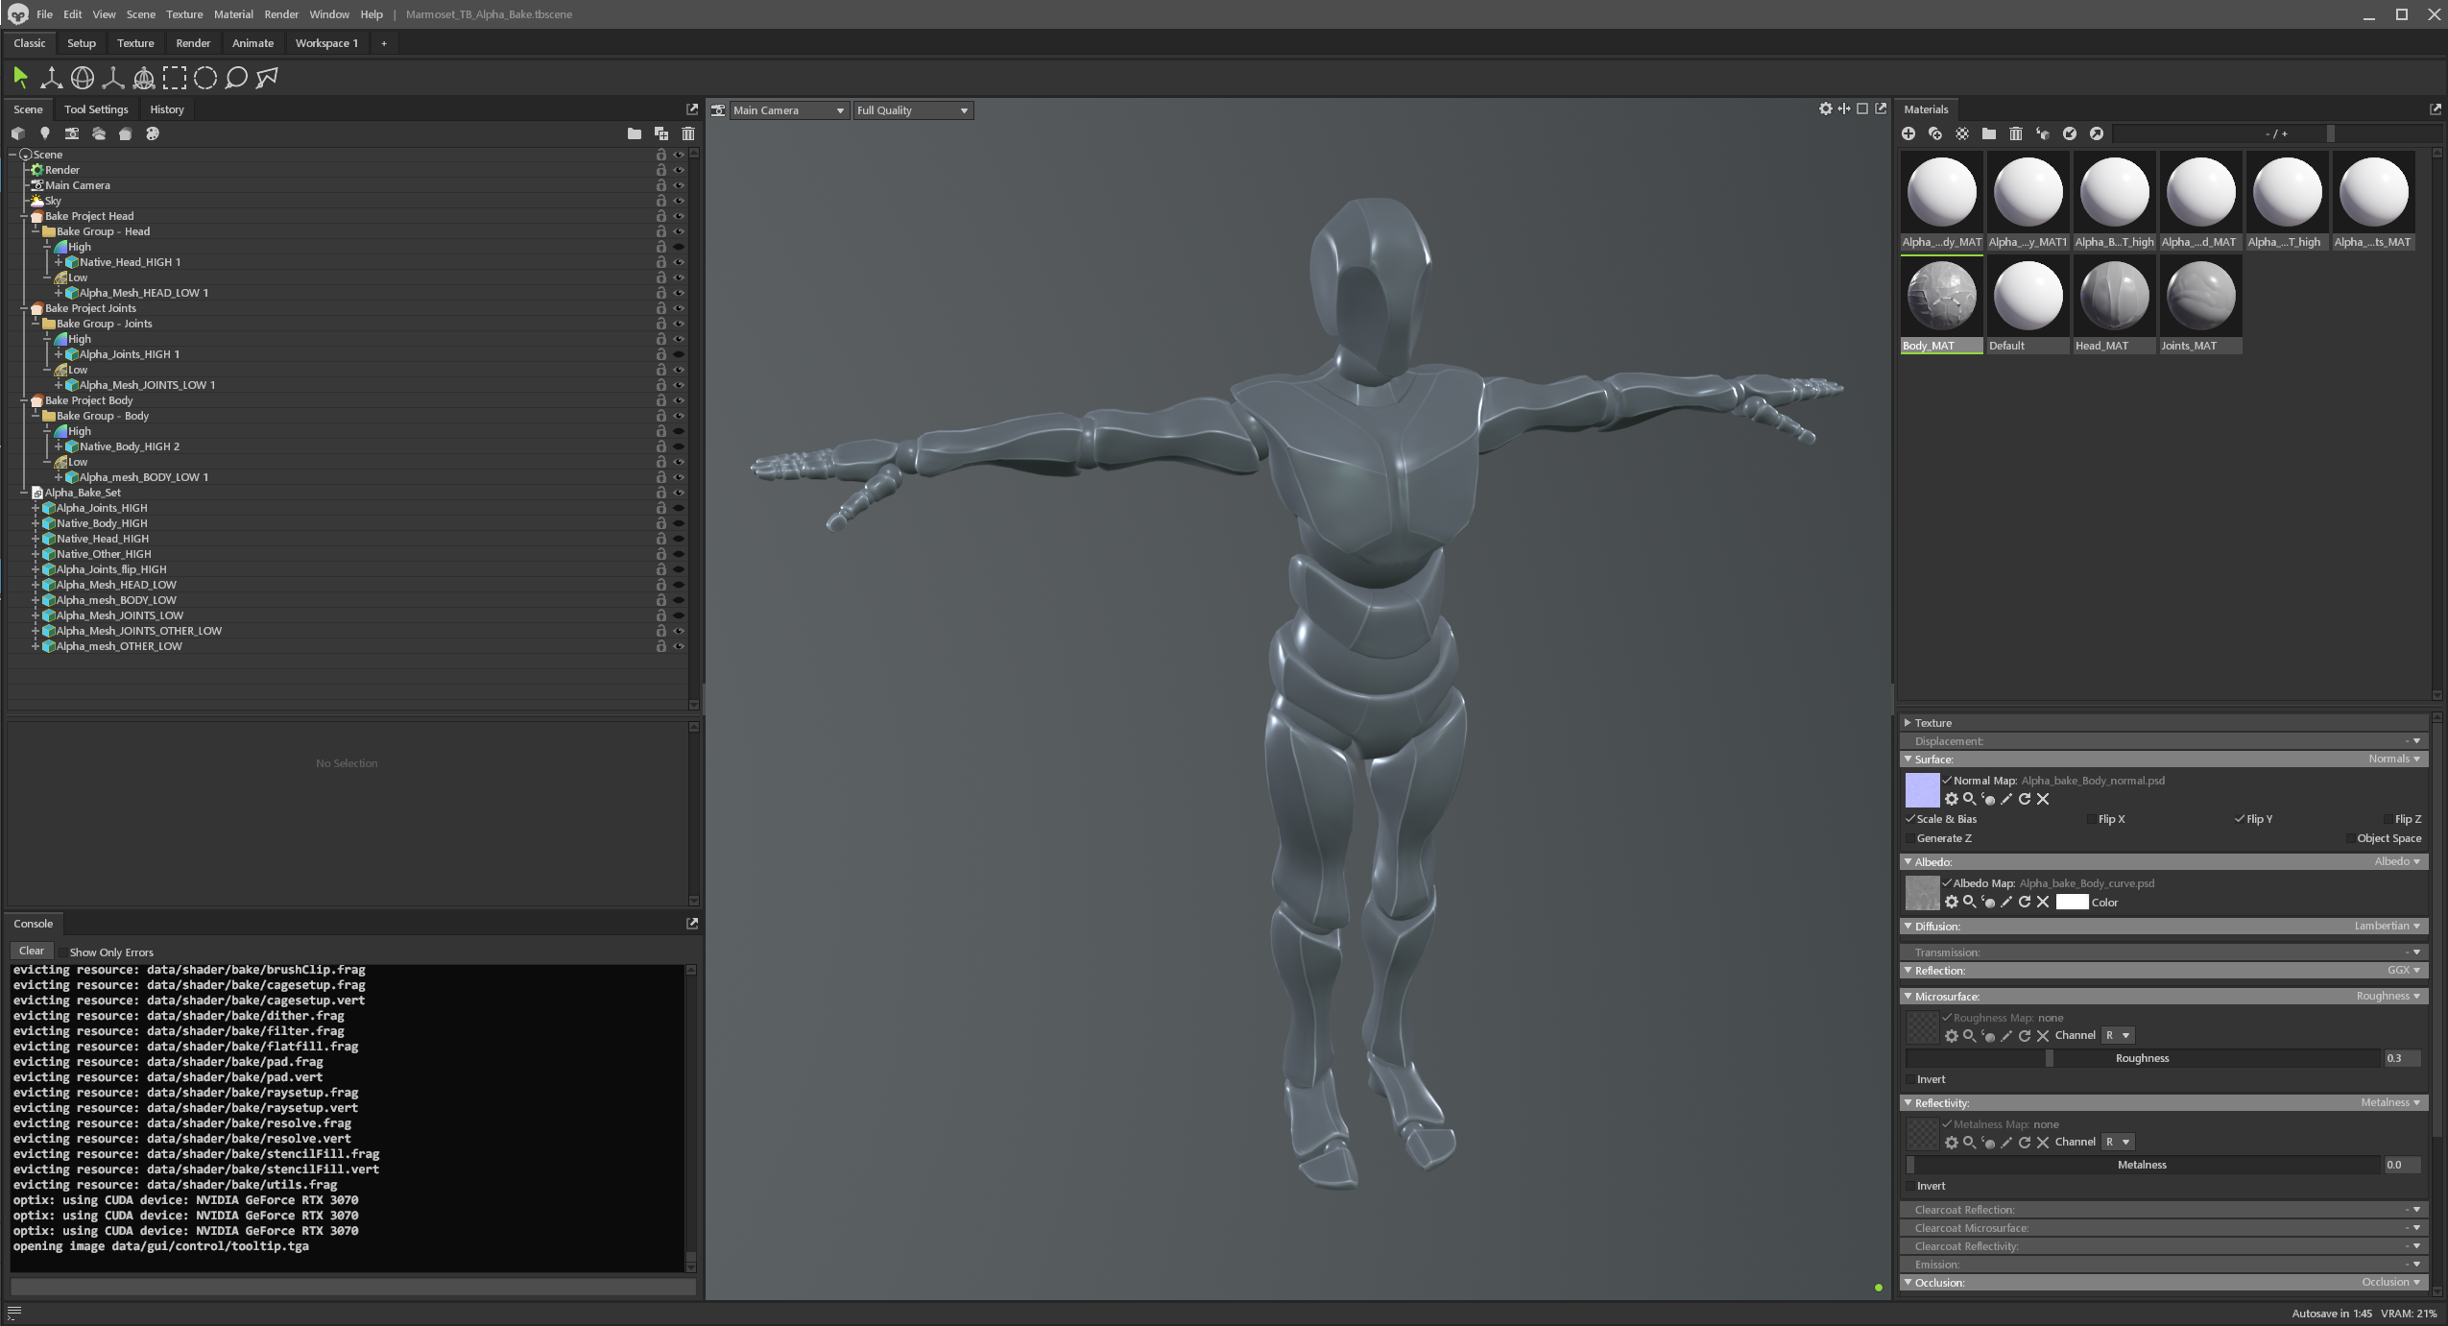Viewport: 2448px width, 1326px height.
Task: Tick Show Only Errors in Console
Action: 63,952
